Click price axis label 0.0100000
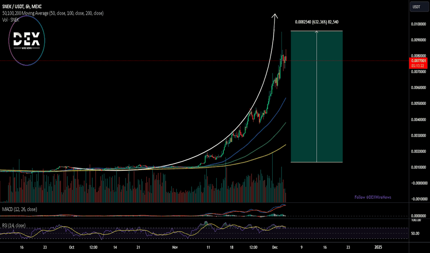 tap(418, 24)
